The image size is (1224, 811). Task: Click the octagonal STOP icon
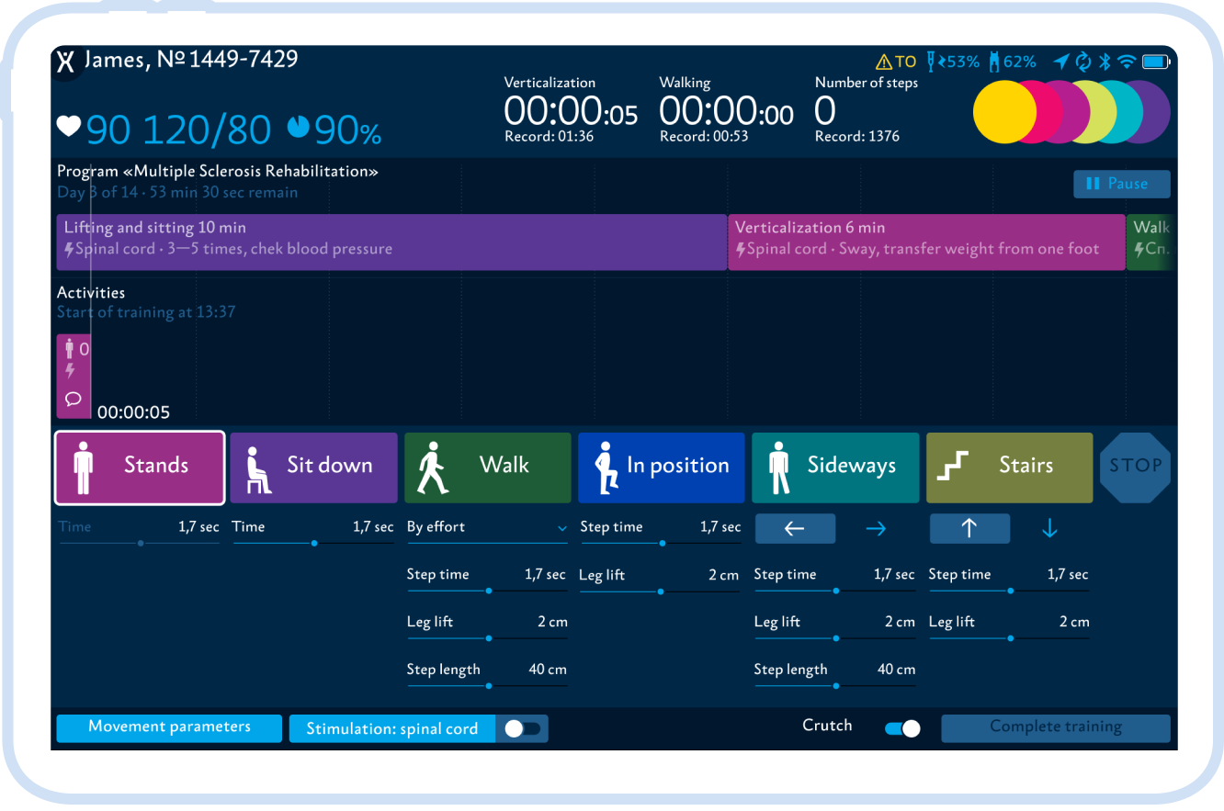point(1135,467)
